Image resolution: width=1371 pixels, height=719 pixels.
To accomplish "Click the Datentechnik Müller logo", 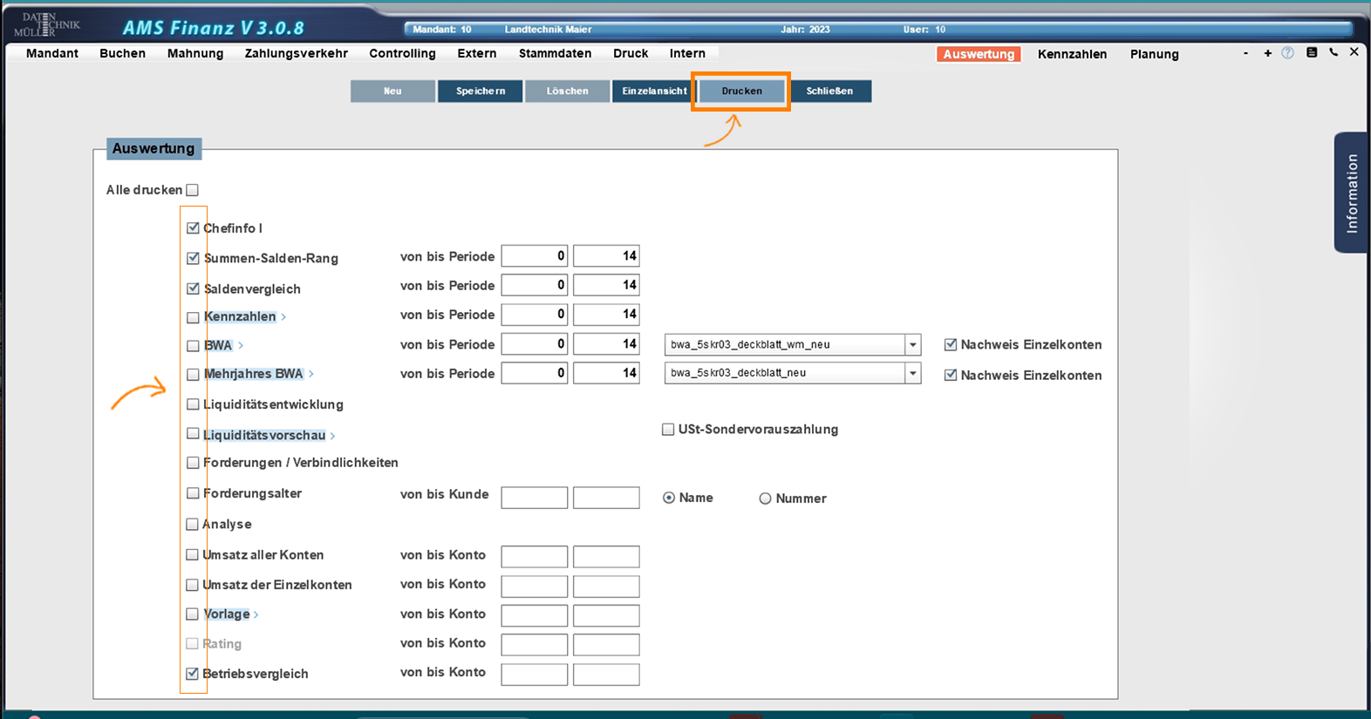I will pyautogui.click(x=47, y=24).
